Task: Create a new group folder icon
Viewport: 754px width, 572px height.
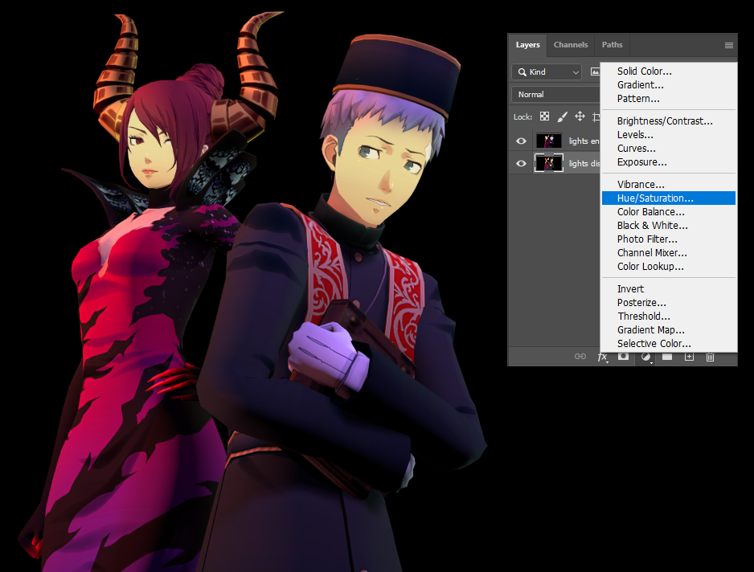Action: tap(667, 356)
